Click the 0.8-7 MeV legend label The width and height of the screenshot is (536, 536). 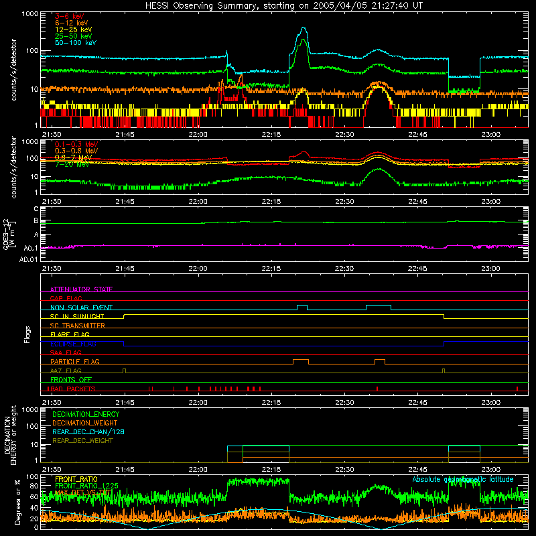(x=73, y=157)
